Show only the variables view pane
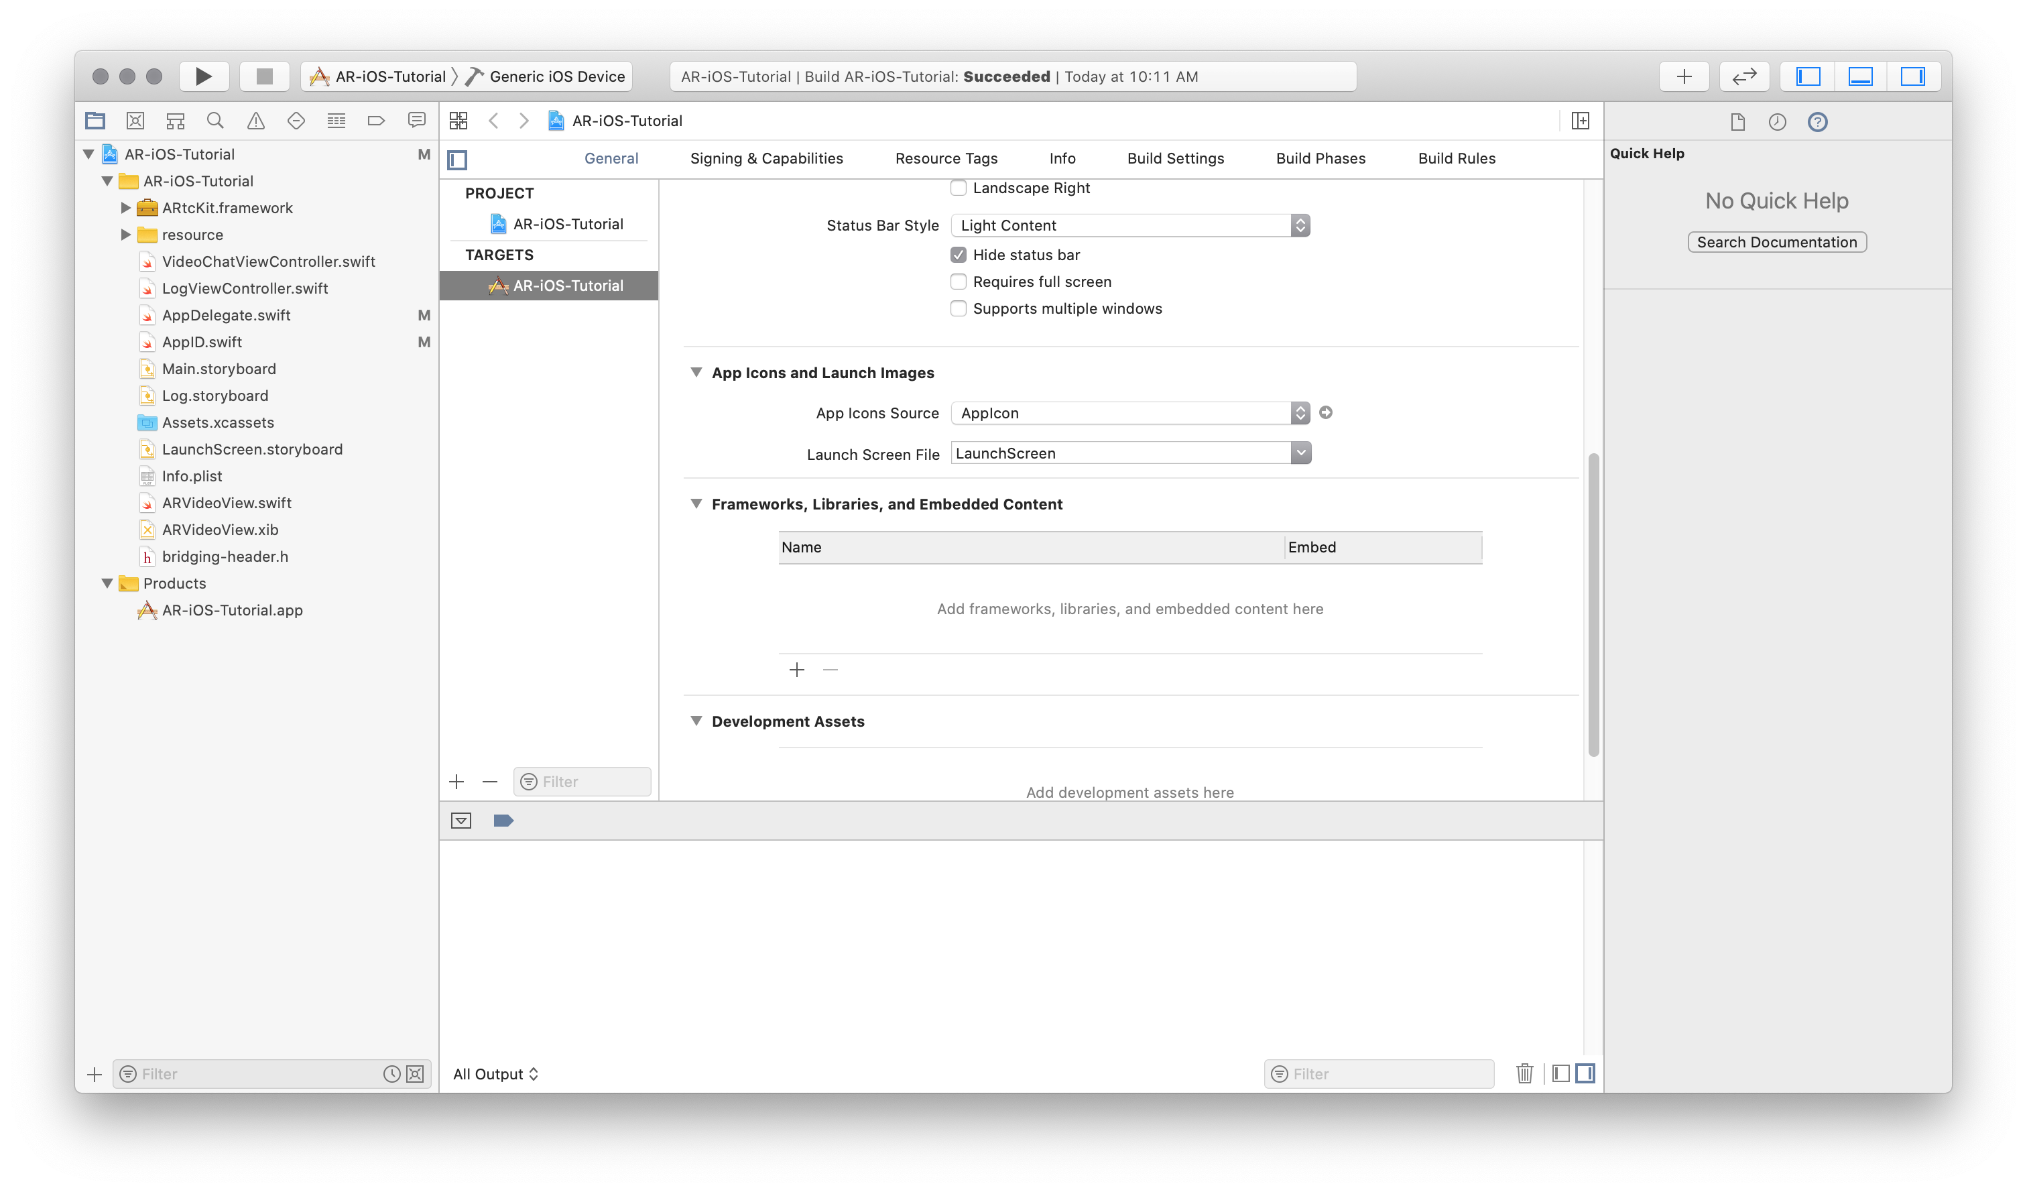 tap(1560, 1074)
